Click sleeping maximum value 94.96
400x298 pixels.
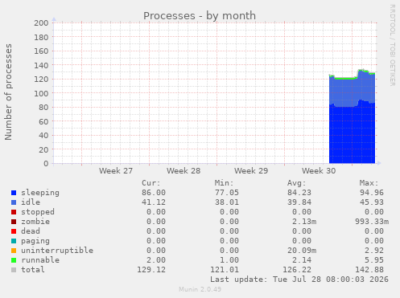(372, 193)
